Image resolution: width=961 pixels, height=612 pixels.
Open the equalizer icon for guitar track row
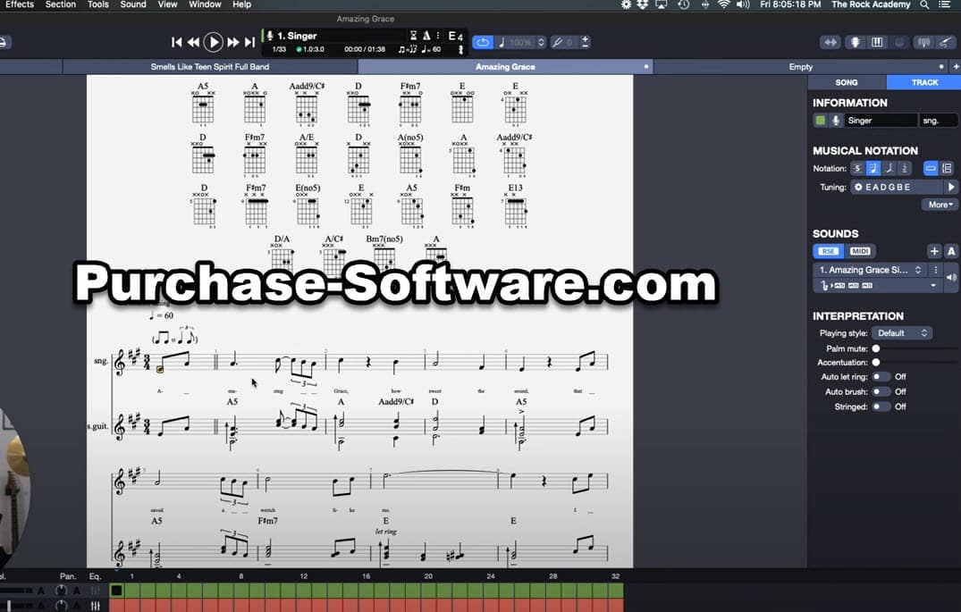point(96,606)
